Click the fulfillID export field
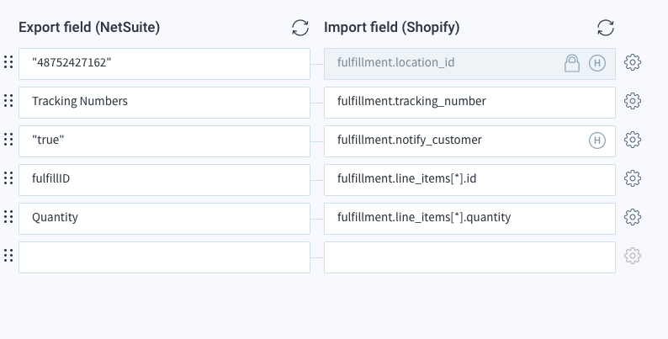Image resolution: width=668 pixels, height=339 pixels. coord(164,180)
